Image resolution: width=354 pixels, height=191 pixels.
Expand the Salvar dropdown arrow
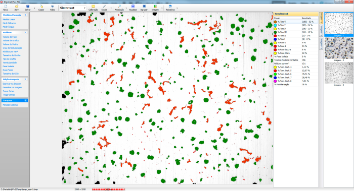point(34,8)
